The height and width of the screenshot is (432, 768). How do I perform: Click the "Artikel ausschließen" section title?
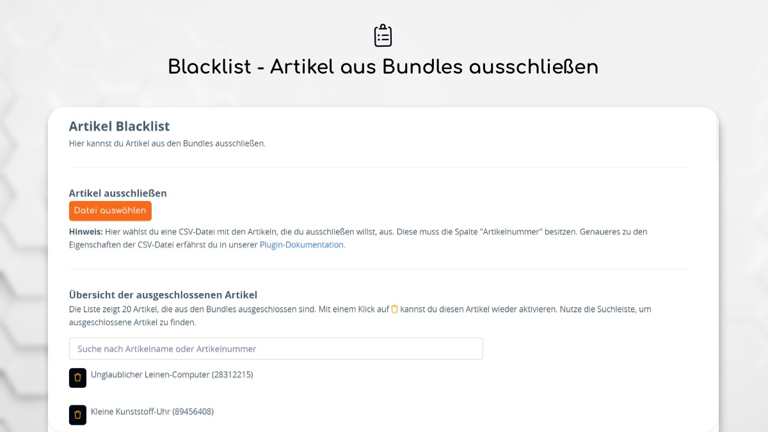point(118,193)
